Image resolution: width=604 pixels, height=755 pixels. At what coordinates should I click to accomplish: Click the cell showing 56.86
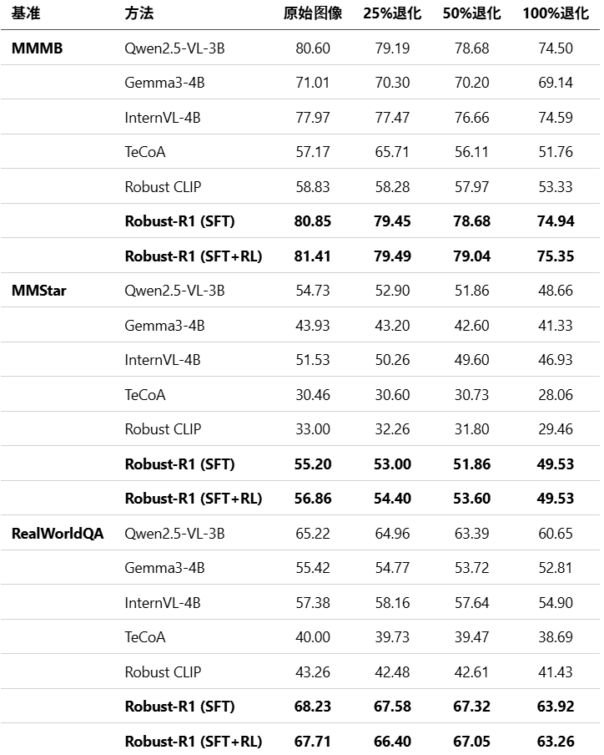313,499
